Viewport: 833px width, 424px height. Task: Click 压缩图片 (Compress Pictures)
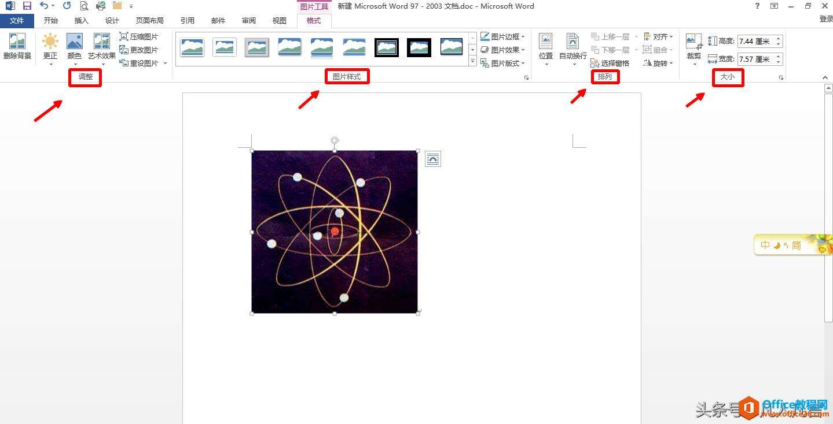[139, 36]
